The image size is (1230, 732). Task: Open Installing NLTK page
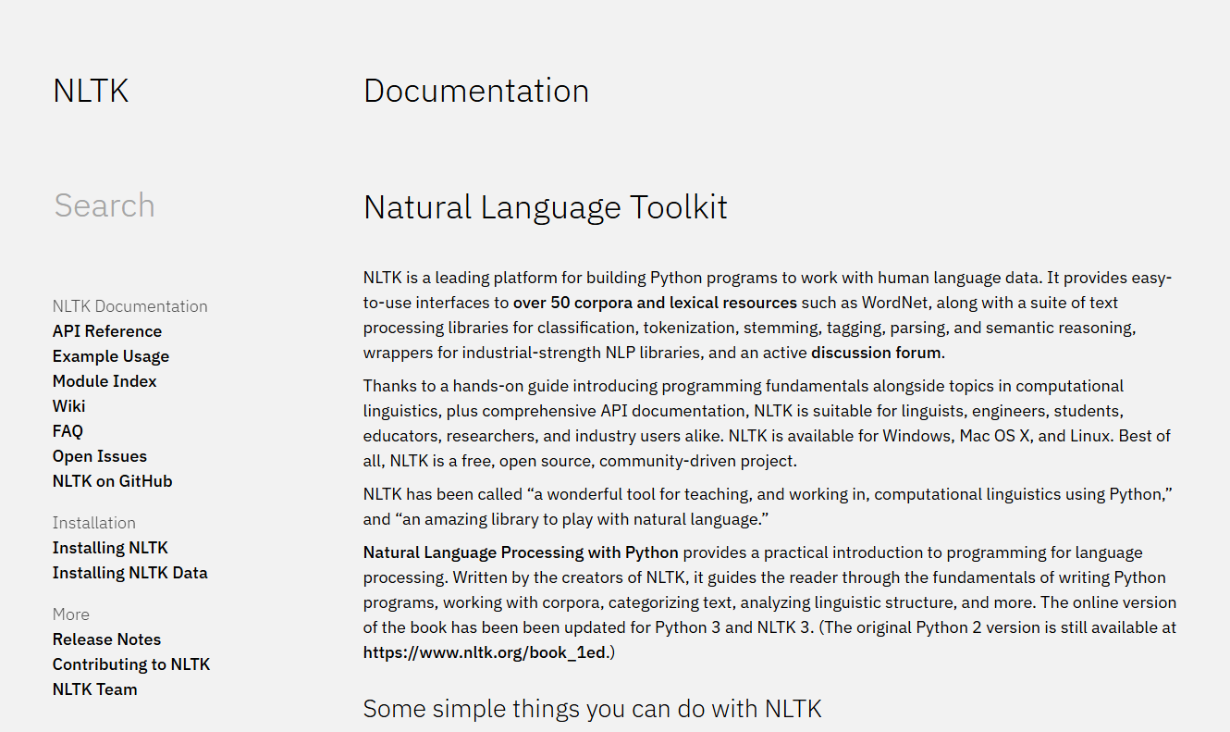[110, 548]
